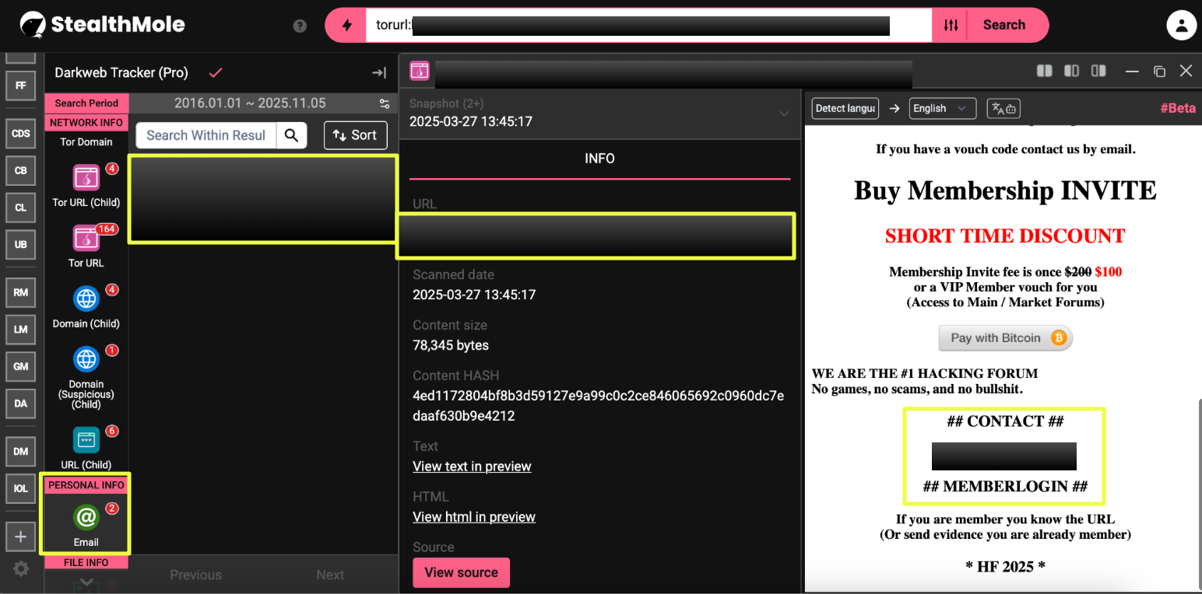
Task: Open the English target language dropdown
Action: 942,109
